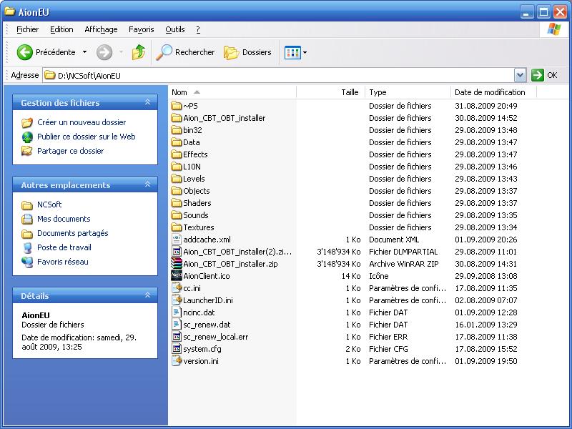Open the Edition menu
The image size is (572, 429).
61,29
